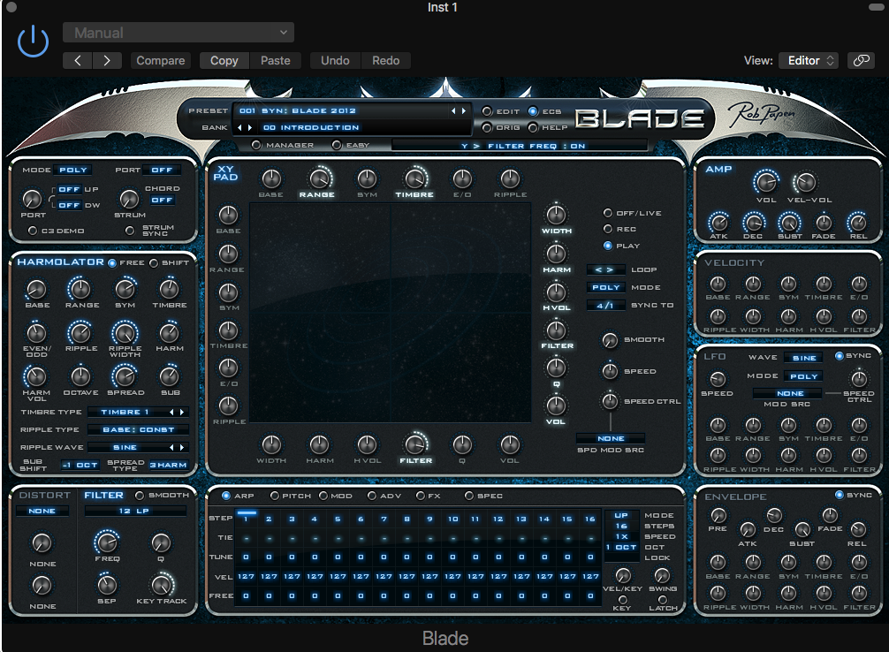Click the Filter FREQ knob

point(107,542)
